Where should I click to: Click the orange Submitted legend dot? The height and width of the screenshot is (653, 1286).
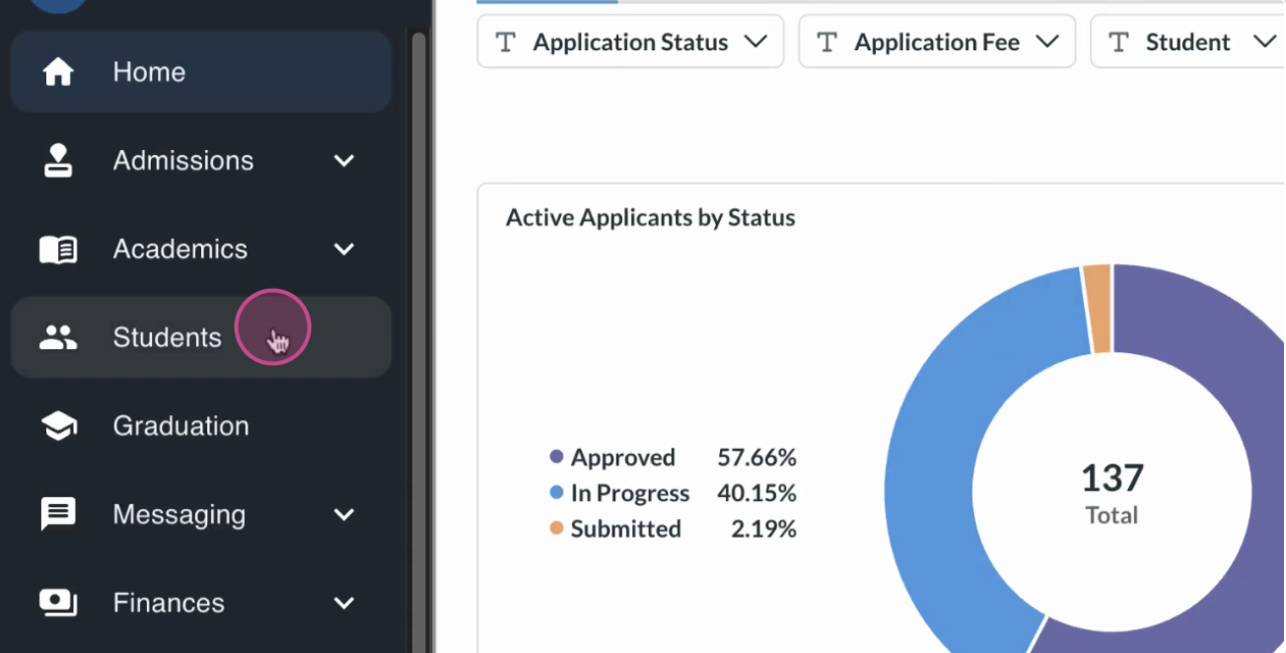556,529
